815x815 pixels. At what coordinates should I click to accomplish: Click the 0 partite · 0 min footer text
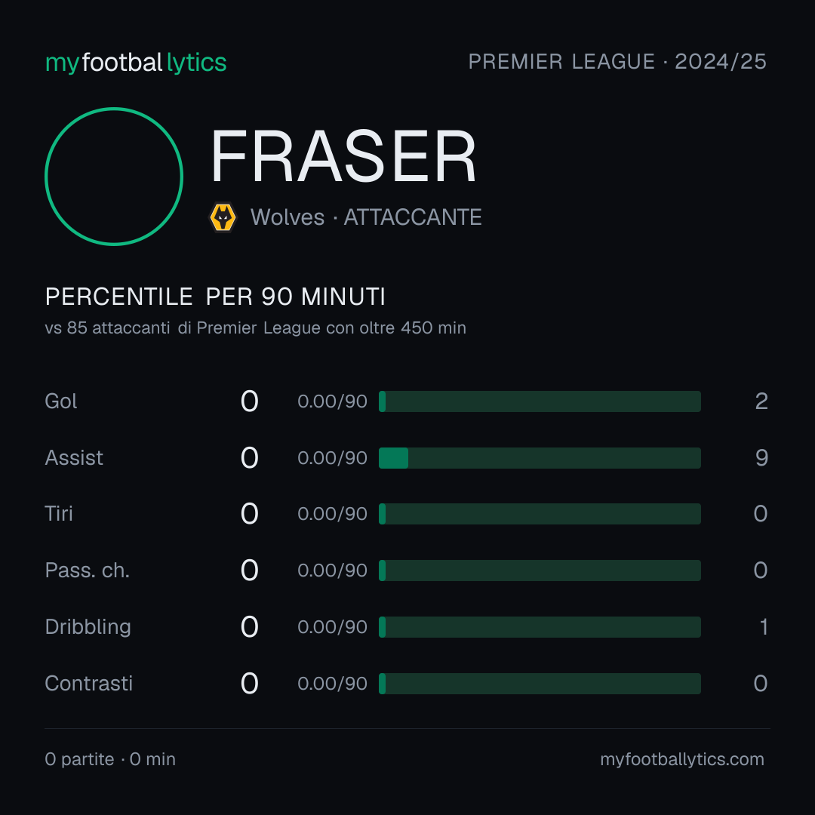click(110, 759)
